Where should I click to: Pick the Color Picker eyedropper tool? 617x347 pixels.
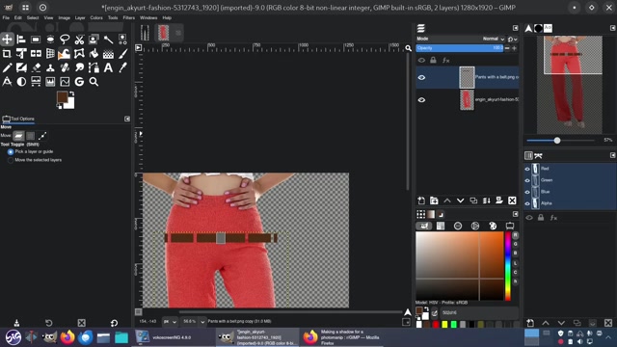coord(122,67)
